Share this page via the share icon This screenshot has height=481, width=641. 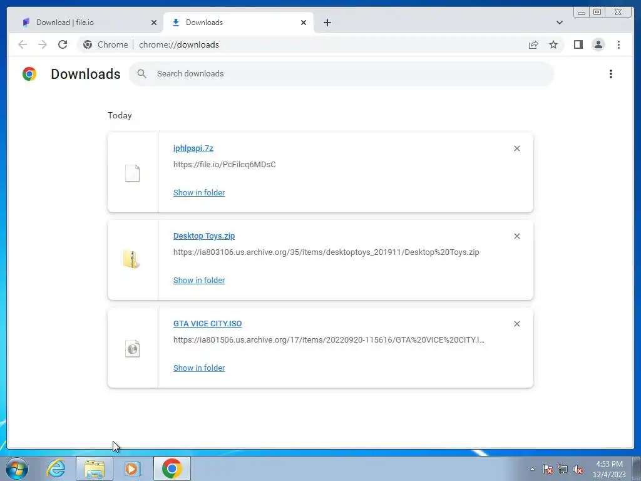pyautogui.click(x=533, y=44)
